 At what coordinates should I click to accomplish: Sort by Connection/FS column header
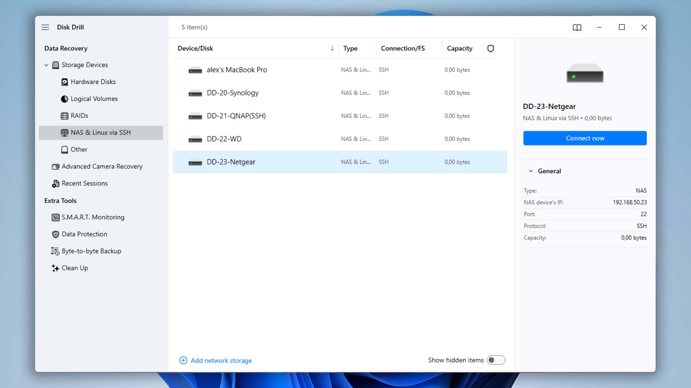[403, 49]
